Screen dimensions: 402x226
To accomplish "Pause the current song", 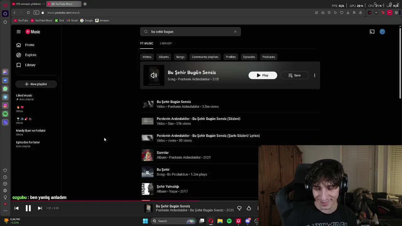I will (28, 208).
